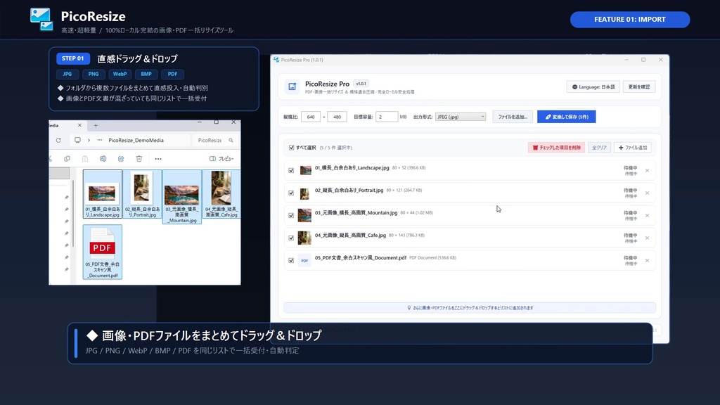Screen dimensions: 720x405
Task: Click the BMP format tag in STEP 01 card
Action: 146,74
